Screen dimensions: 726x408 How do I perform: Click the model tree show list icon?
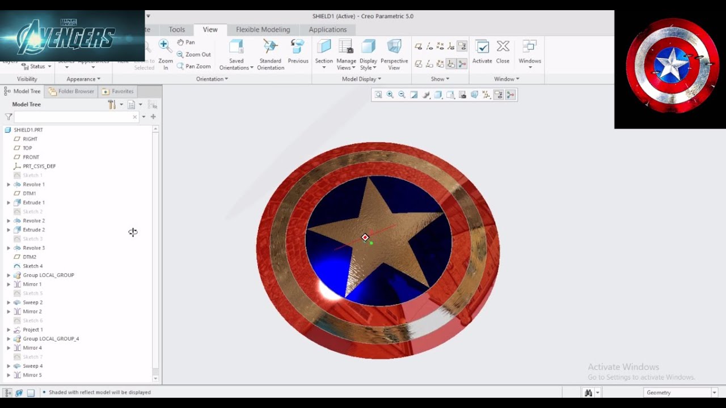click(x=132, y=105)
